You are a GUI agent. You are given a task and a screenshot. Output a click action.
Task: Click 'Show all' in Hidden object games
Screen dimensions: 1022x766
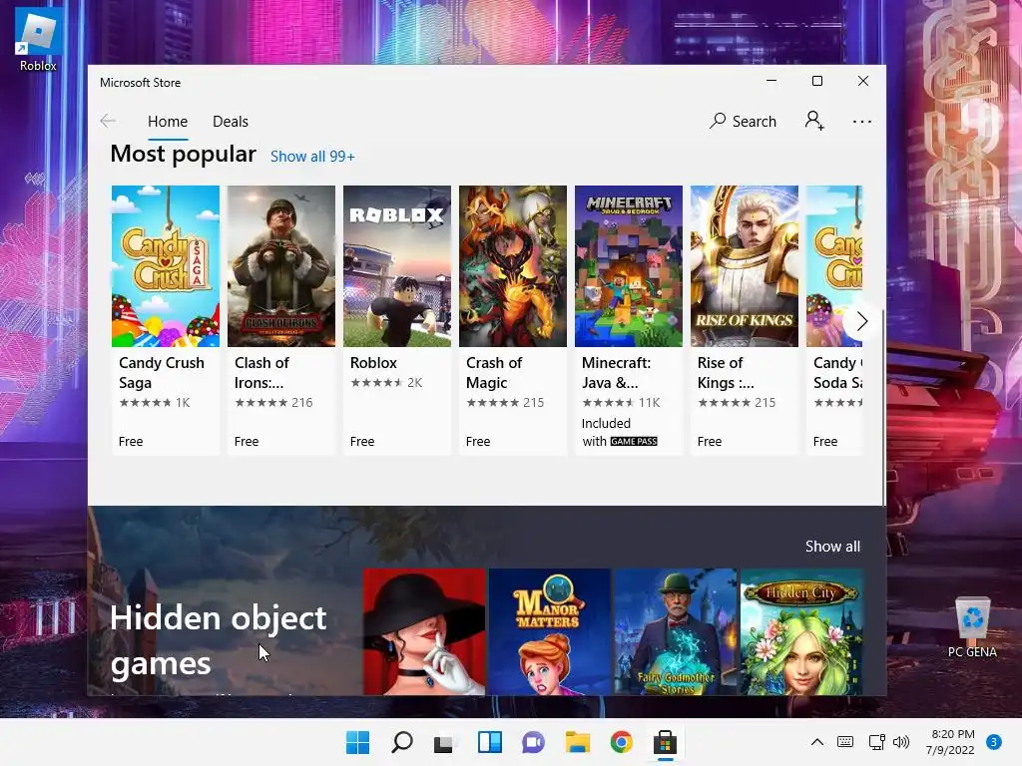832,547
